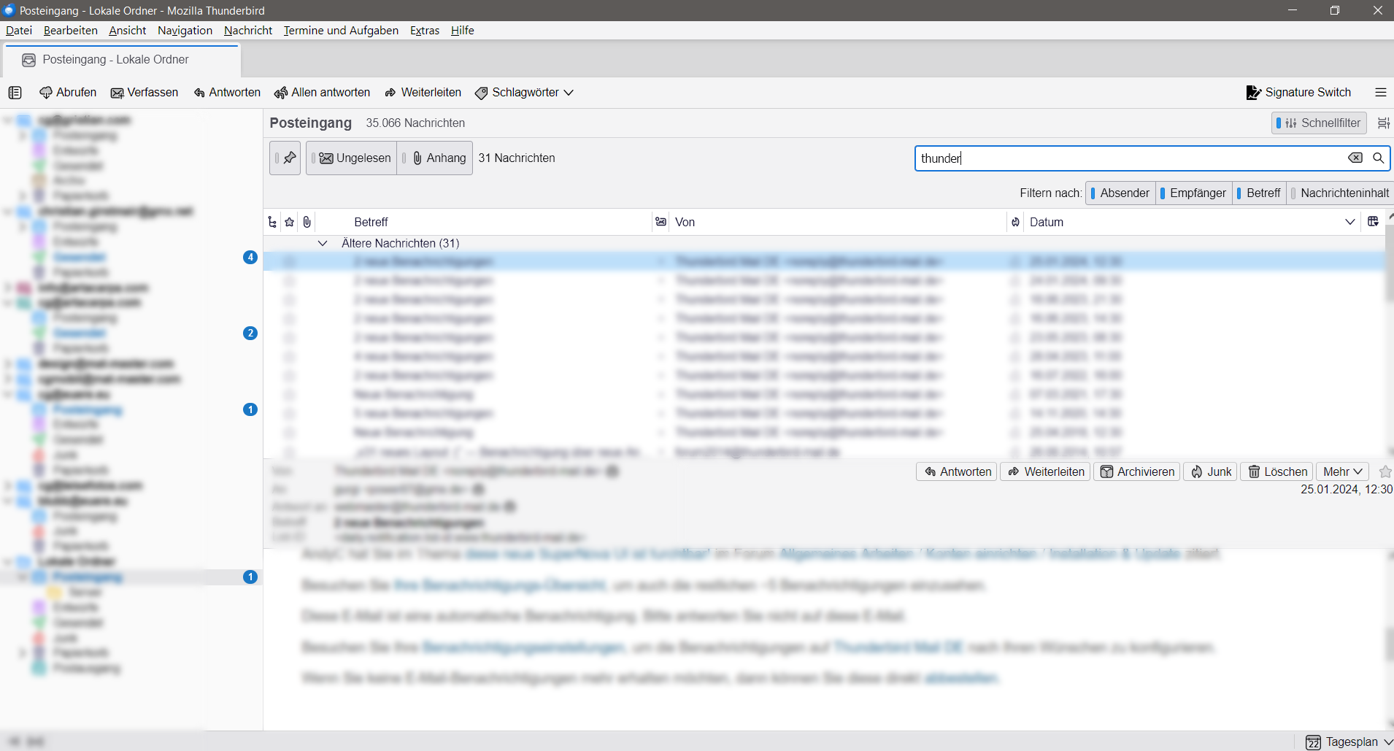Open the Navigation menu
The height and width of the screenshot is (751, 1394).
click(x=185, y=31)
